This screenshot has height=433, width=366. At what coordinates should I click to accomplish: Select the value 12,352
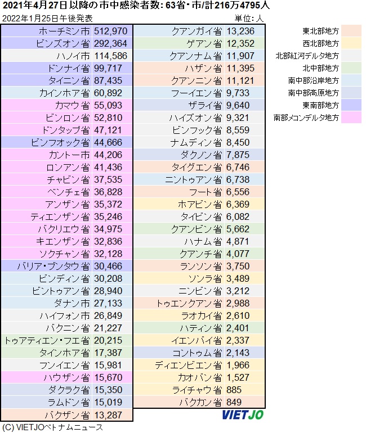point(240,44)
